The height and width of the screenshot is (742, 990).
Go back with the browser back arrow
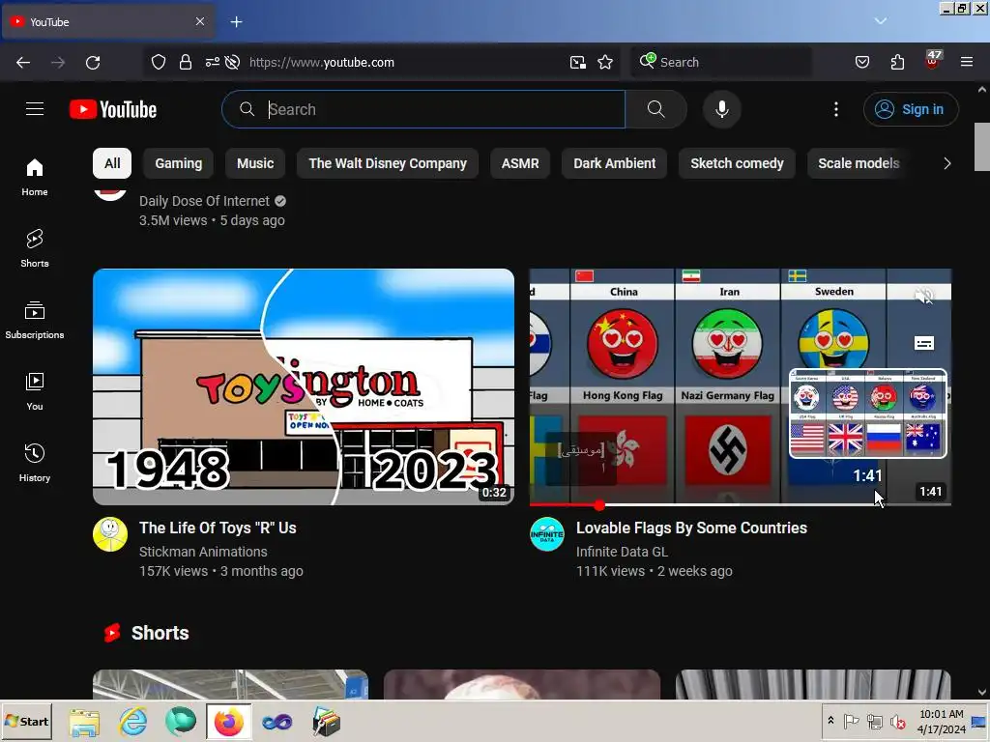pos(23,63)
